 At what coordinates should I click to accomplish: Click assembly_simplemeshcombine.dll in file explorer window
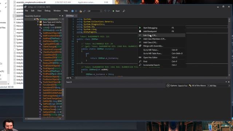31,2
